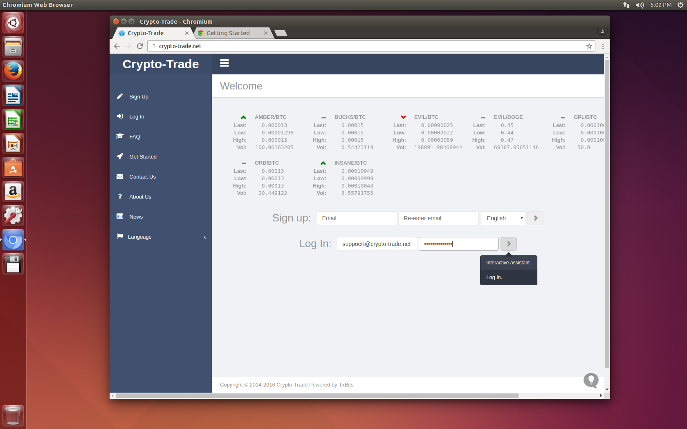Click the floppy disk save icon in dock

pyautogui.click(x=13, y=264)
